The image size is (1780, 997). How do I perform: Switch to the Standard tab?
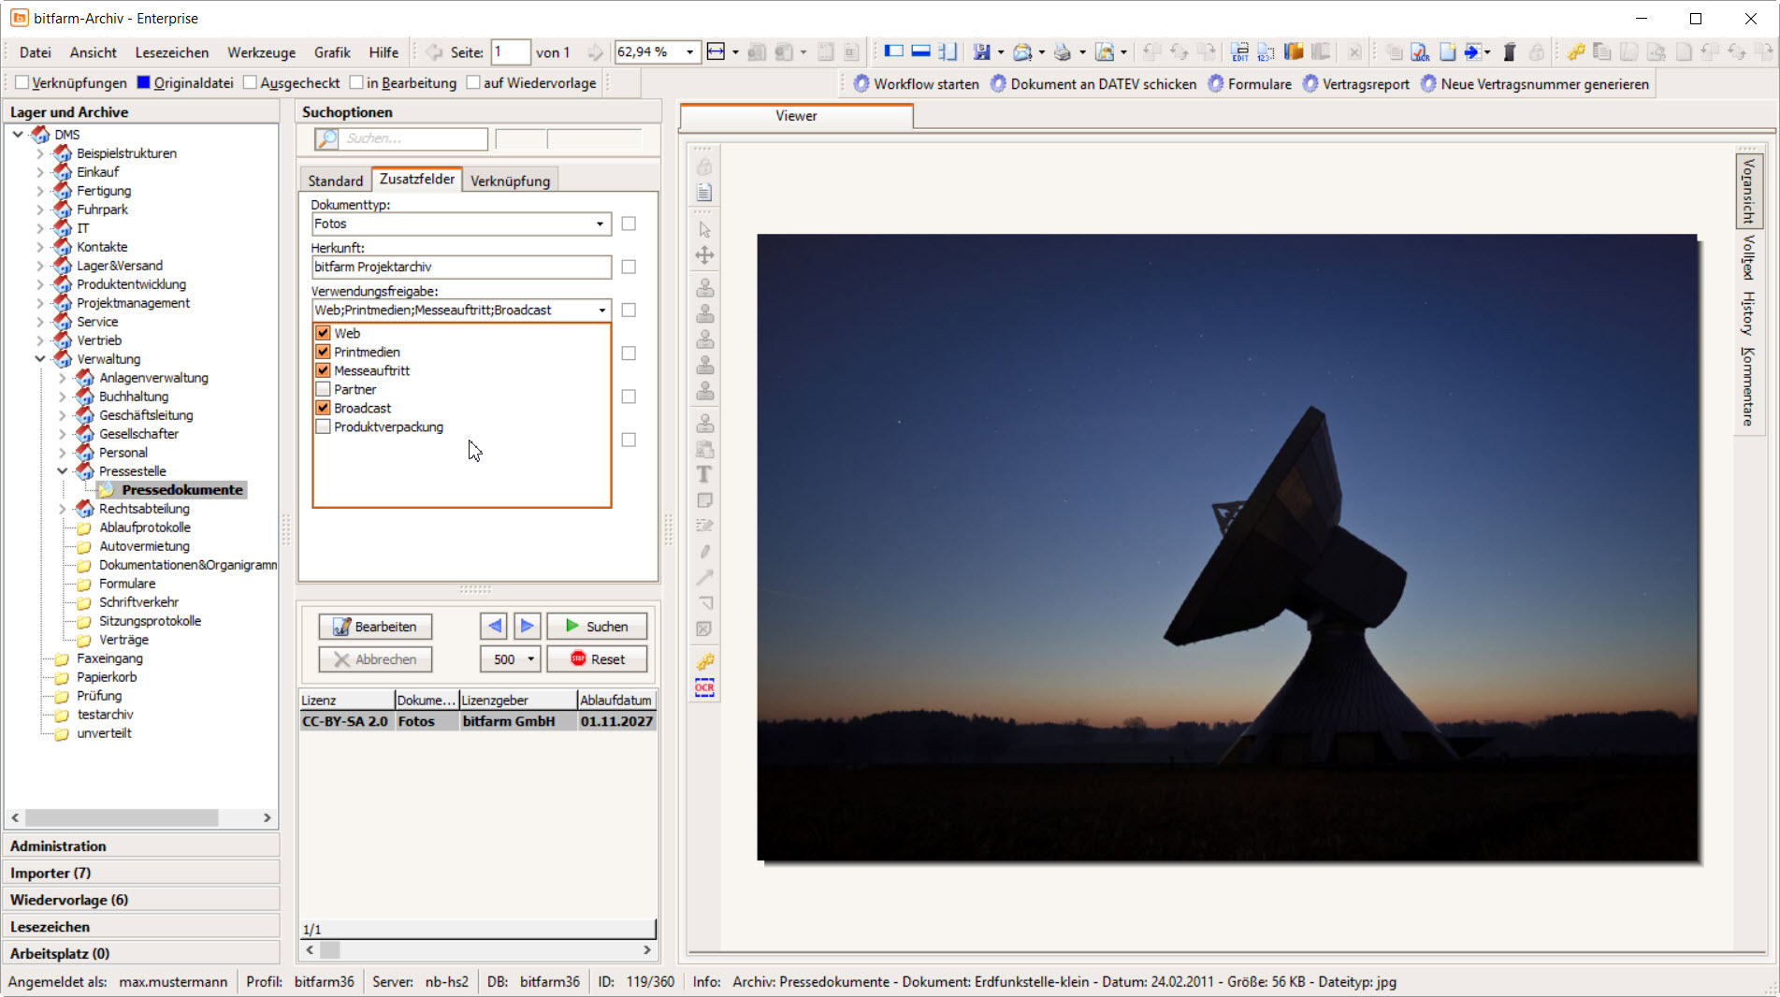point(335,181)
